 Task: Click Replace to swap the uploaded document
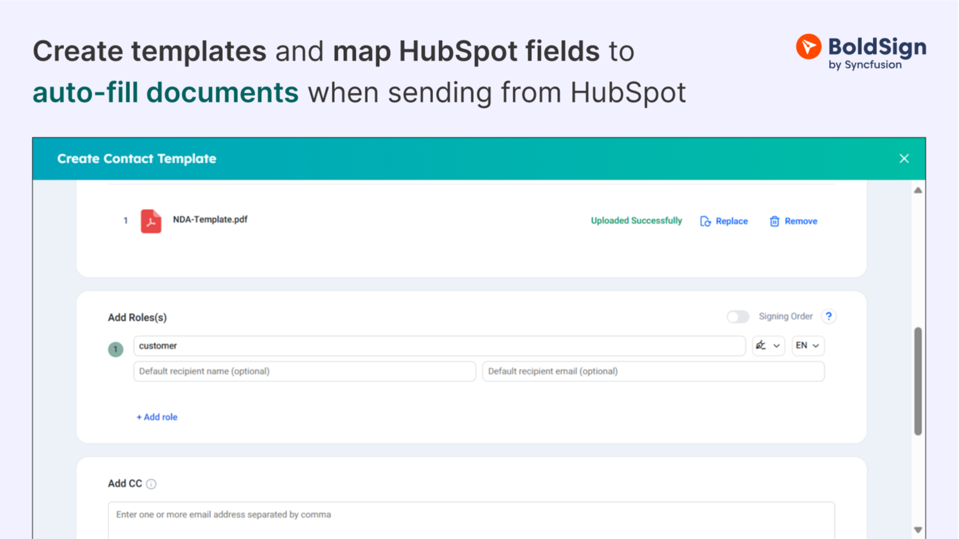731,220
